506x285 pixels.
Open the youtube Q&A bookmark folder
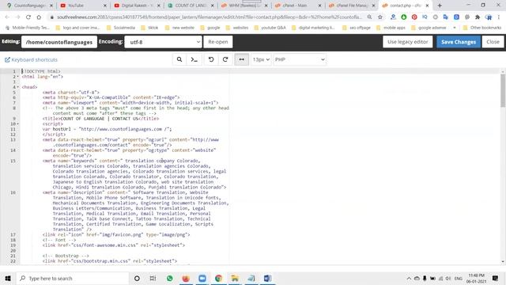tap(270, 28)
